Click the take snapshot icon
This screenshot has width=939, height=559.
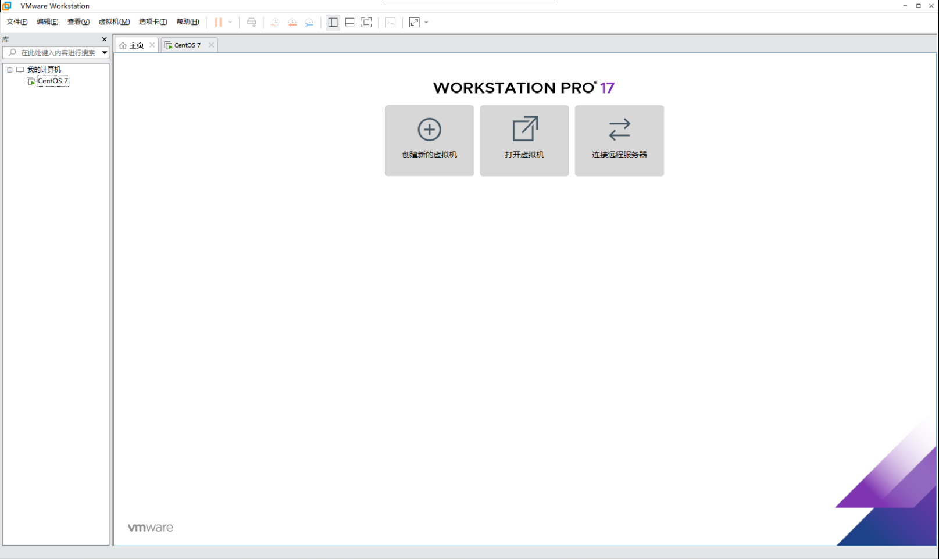[275, 22]
